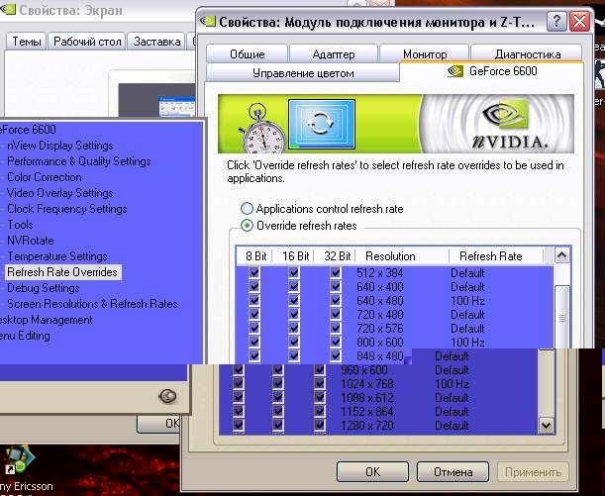Open Screen Resolutions & Refresh Rates

[93, 304]
